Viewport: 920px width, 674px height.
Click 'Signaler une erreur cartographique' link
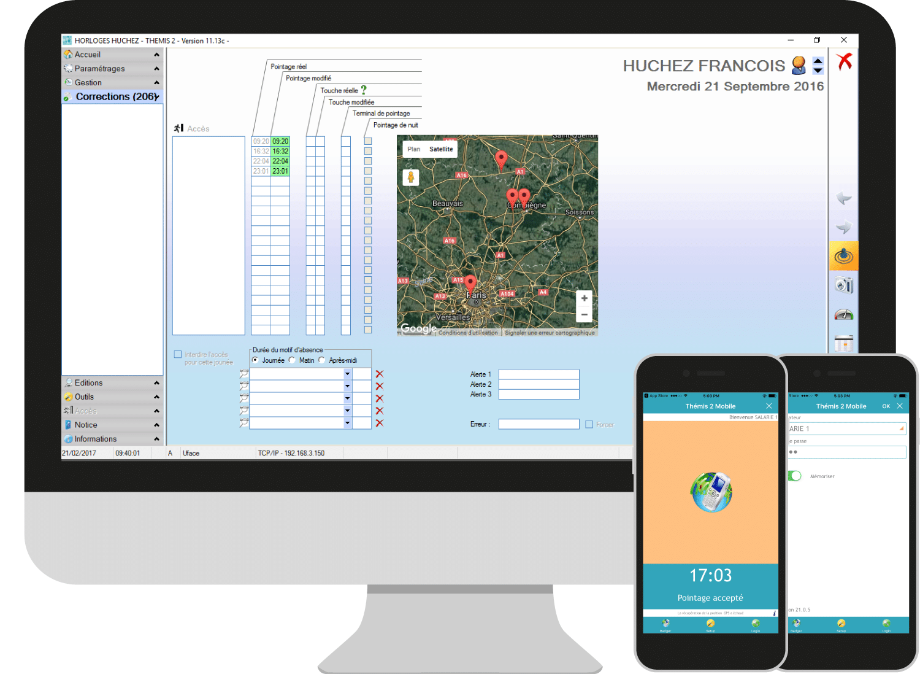tap(550, 333)
